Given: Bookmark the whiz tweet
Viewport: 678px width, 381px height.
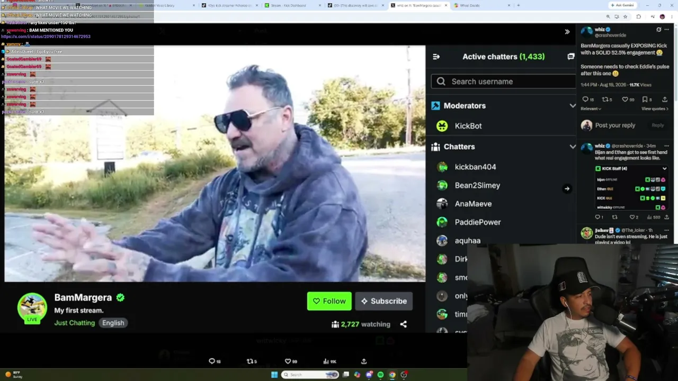Looking at the screenshot, I should (645, 99).
